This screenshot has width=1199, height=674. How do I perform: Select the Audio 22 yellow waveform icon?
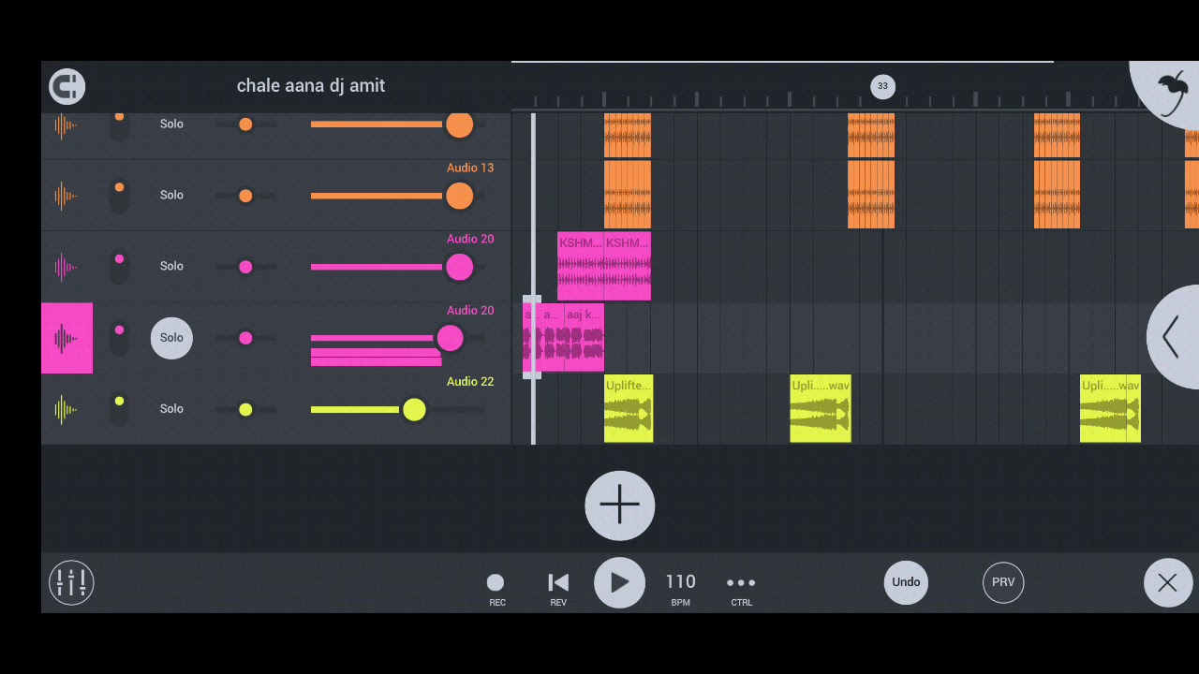point(66,409)
